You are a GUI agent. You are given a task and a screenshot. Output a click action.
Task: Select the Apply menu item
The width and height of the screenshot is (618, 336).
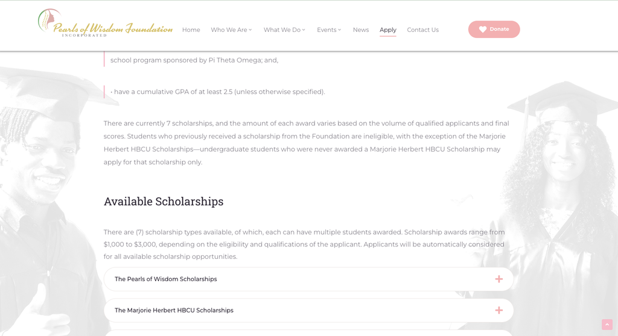click(388, 30)
